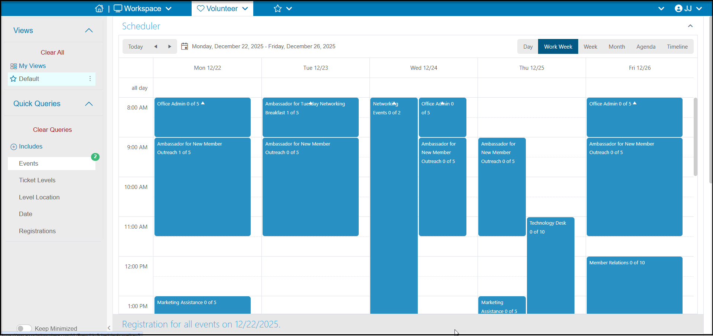Collapse the Views section

tap(89, 30)
